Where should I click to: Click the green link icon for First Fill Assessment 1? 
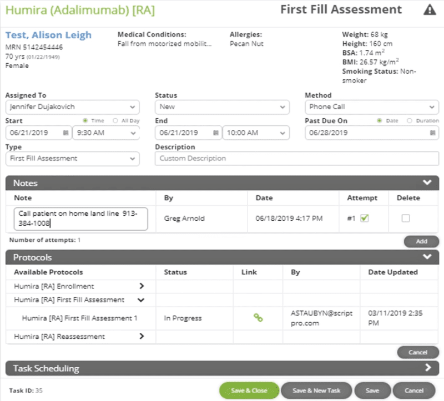(x=258, y=318)
